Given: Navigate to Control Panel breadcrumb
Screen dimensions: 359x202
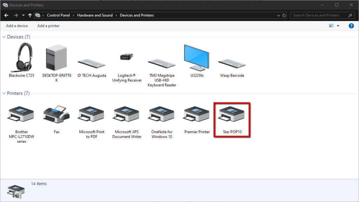Looking at the screenshot, I should [x=59, y=15].
